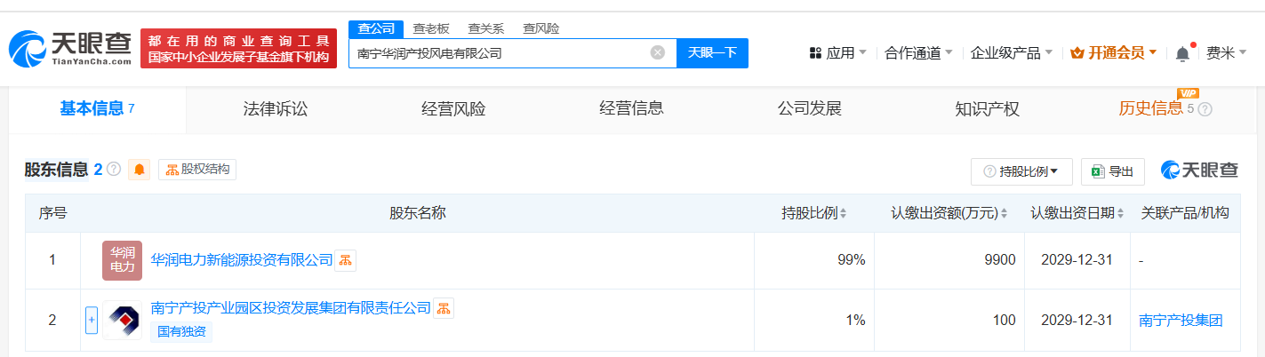Image resolution: width=1265 pixels, height=357 pixels.
Task: Click the help icon beside 历史信息
Action: 1205,109
